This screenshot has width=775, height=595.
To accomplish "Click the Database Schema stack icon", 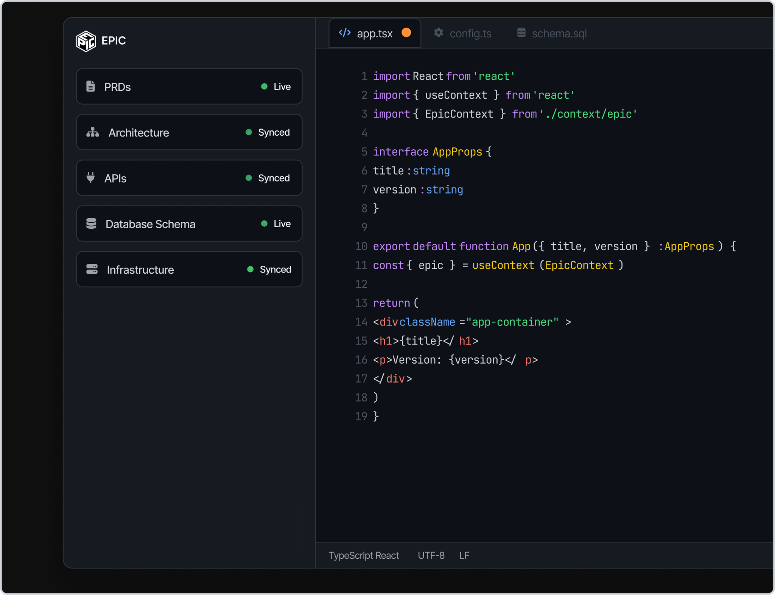I will click(x=91, y=223).
